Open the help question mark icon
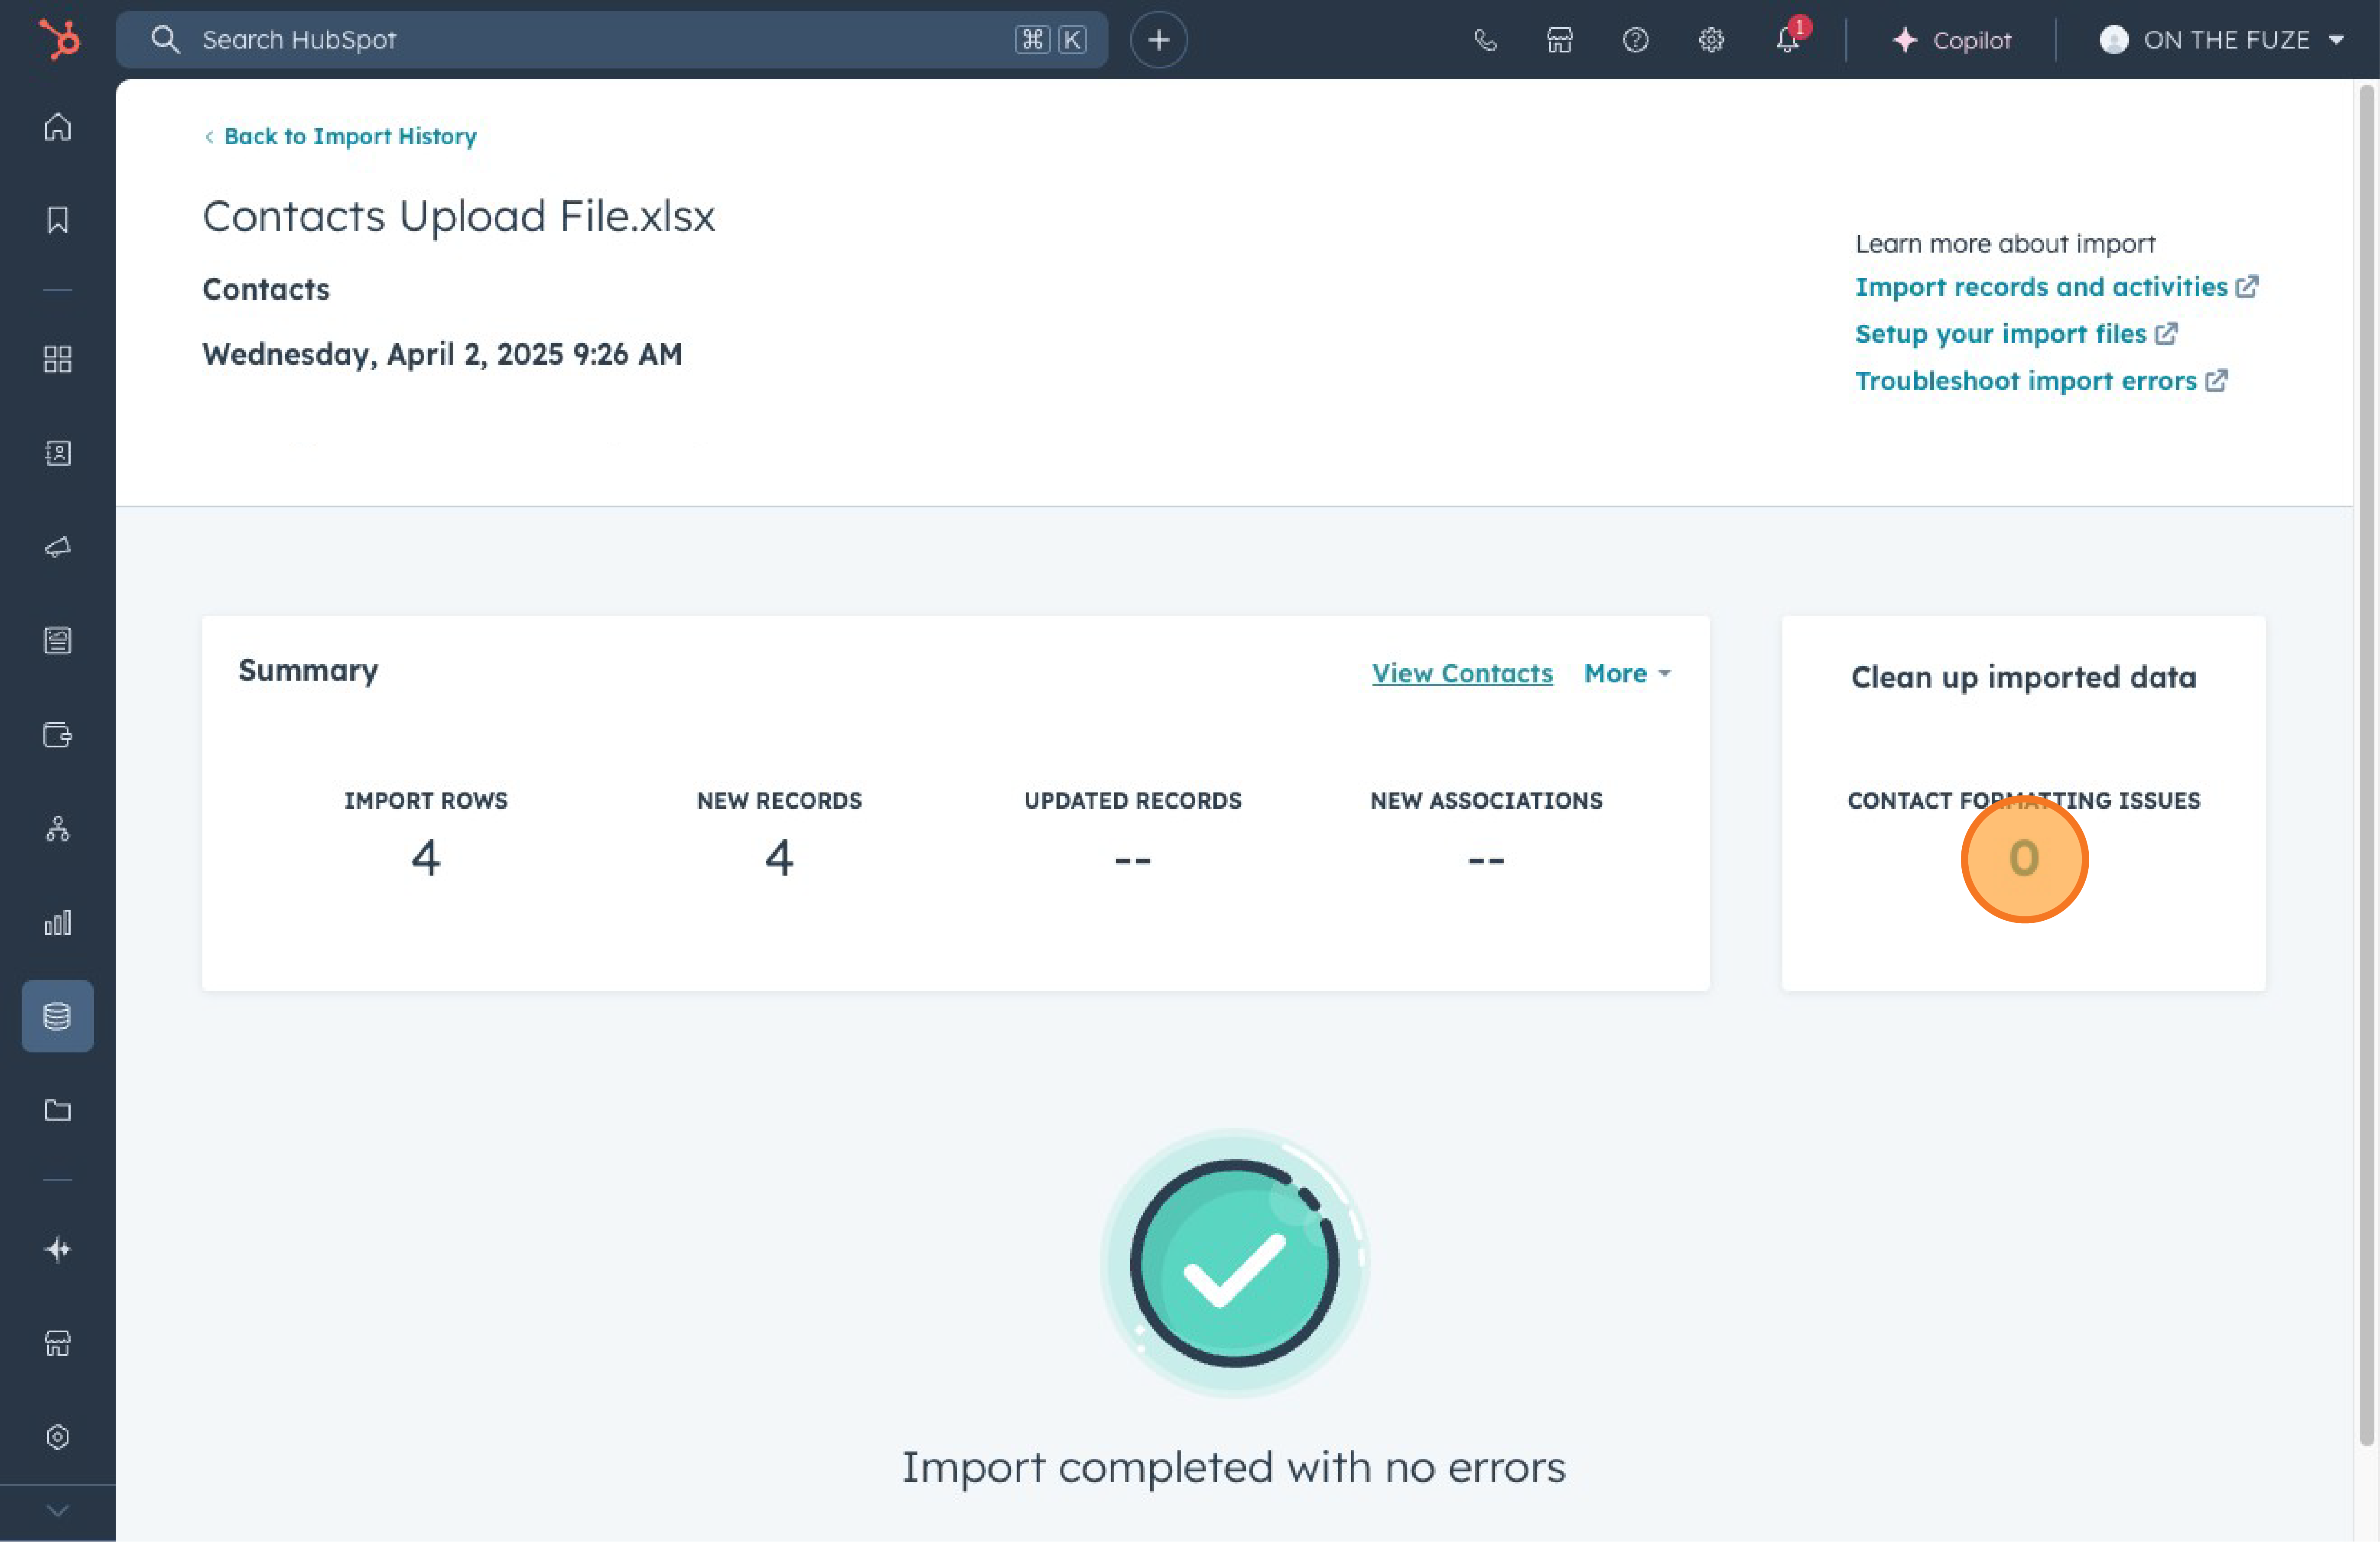The width and height of the screenshot is (2380, 1542). [x=1636, y=40]
